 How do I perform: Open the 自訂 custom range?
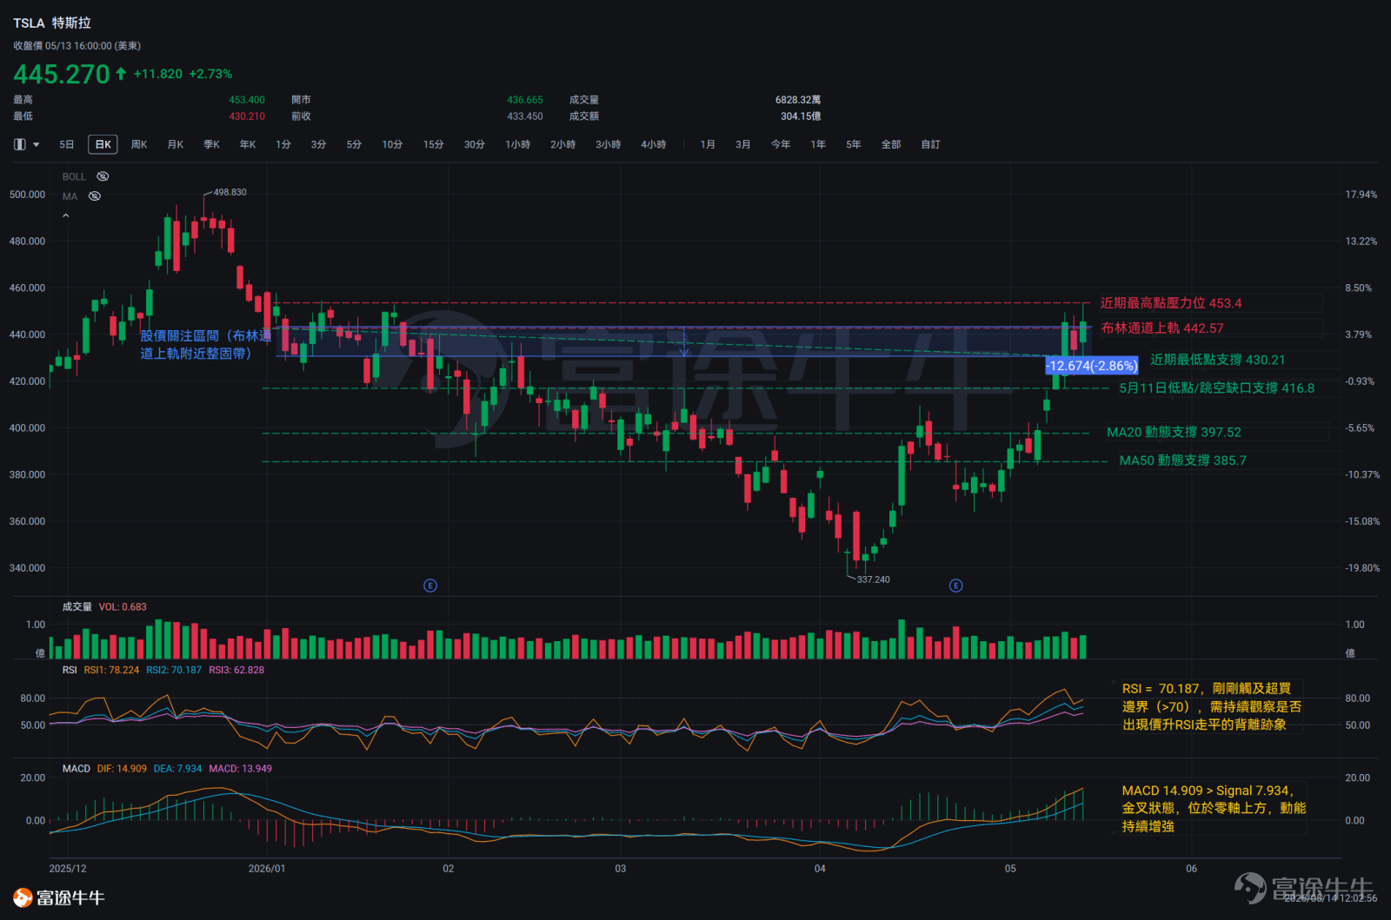click(930, 144)
